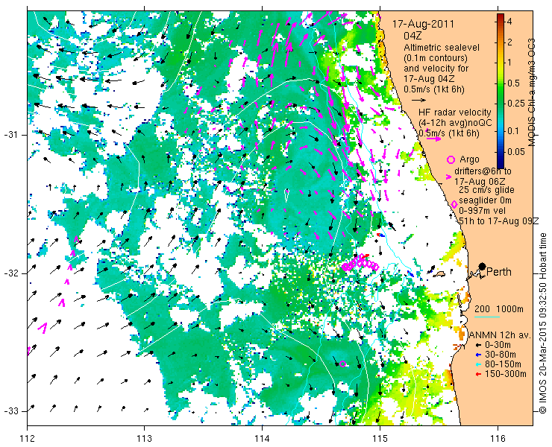This screenshot has width=552, height=447.
Task: Click the 'drifters@6h to' text
Action: pyautogui.click(x=483, y=171)
